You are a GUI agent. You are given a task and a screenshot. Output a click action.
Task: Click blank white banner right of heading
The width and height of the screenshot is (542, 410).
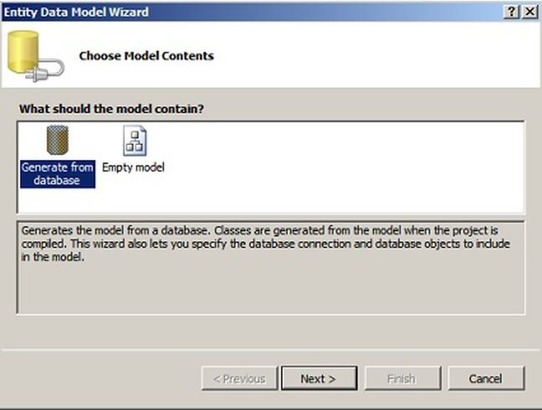pos(375,56)
